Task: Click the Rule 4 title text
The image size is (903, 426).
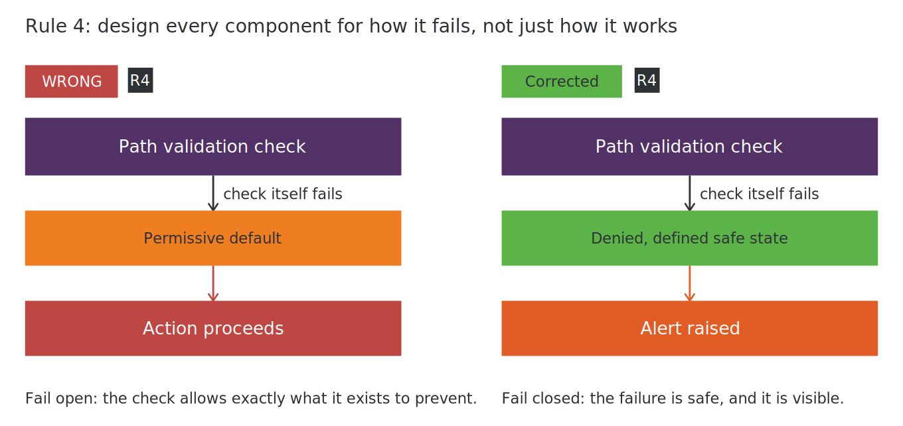Action: click(351, 27)
